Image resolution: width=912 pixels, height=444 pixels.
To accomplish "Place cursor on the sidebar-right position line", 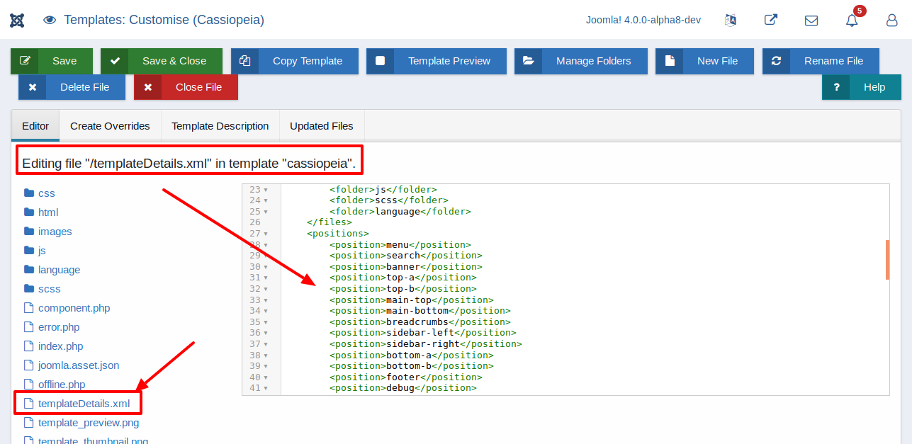I will [426, 344].
